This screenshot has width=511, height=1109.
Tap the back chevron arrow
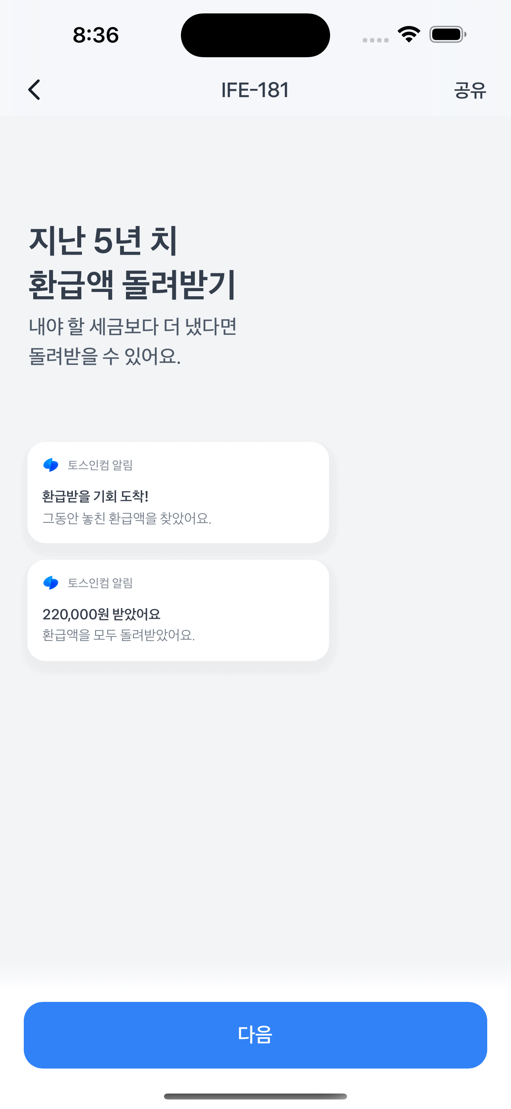pos(34,90)
